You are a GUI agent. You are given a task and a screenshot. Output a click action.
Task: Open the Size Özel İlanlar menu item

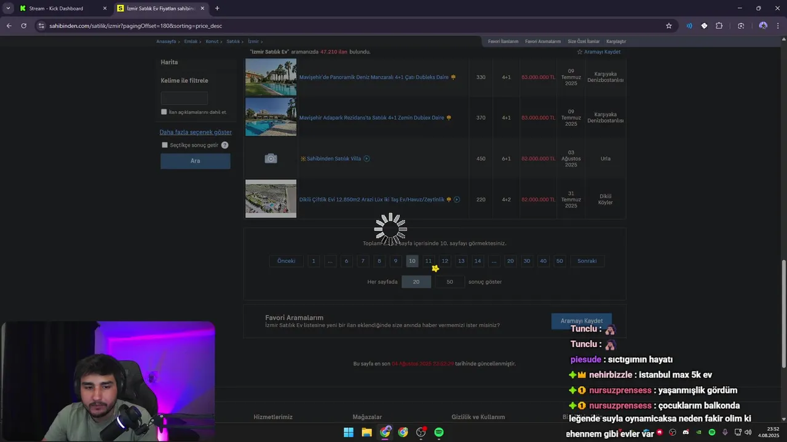(x=583, y=41)
